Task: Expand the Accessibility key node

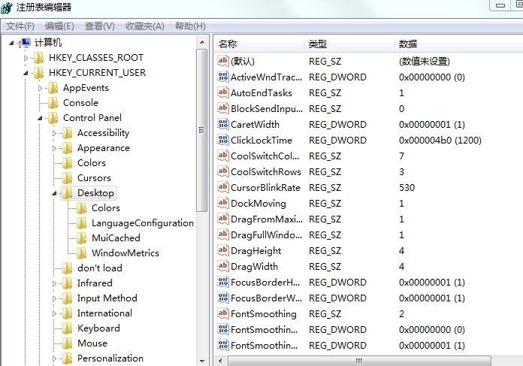Action: point(55,133)
